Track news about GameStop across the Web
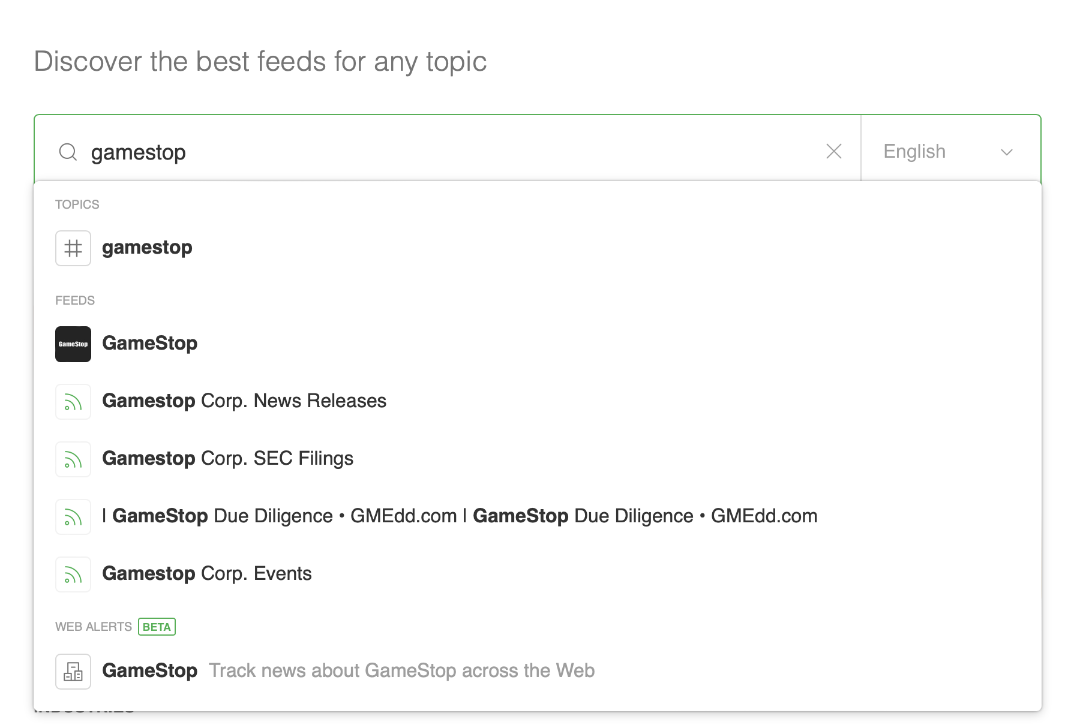This screenshot has height=728, width=1068. pyautogui.click(x=401, y=670)
